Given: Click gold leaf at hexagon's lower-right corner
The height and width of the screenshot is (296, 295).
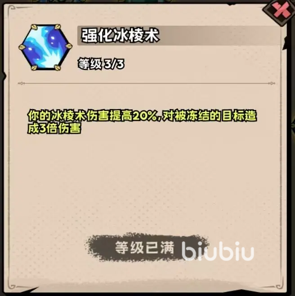Looking at the screenshot, I should (x=57, y=67).
